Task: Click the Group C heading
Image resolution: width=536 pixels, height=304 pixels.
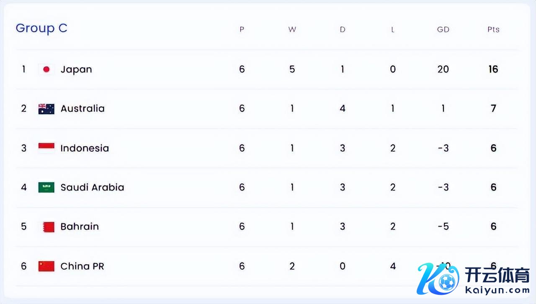Action: tap(41, 28)
